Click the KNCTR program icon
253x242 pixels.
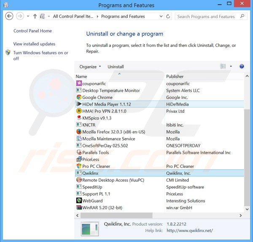coord(79,125)
